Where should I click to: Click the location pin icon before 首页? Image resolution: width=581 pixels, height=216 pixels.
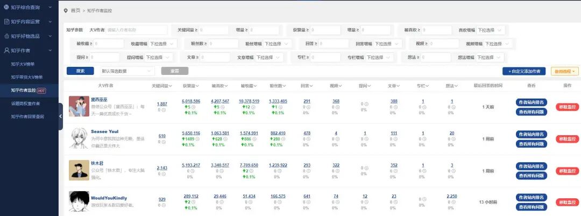tap(66, 10)
